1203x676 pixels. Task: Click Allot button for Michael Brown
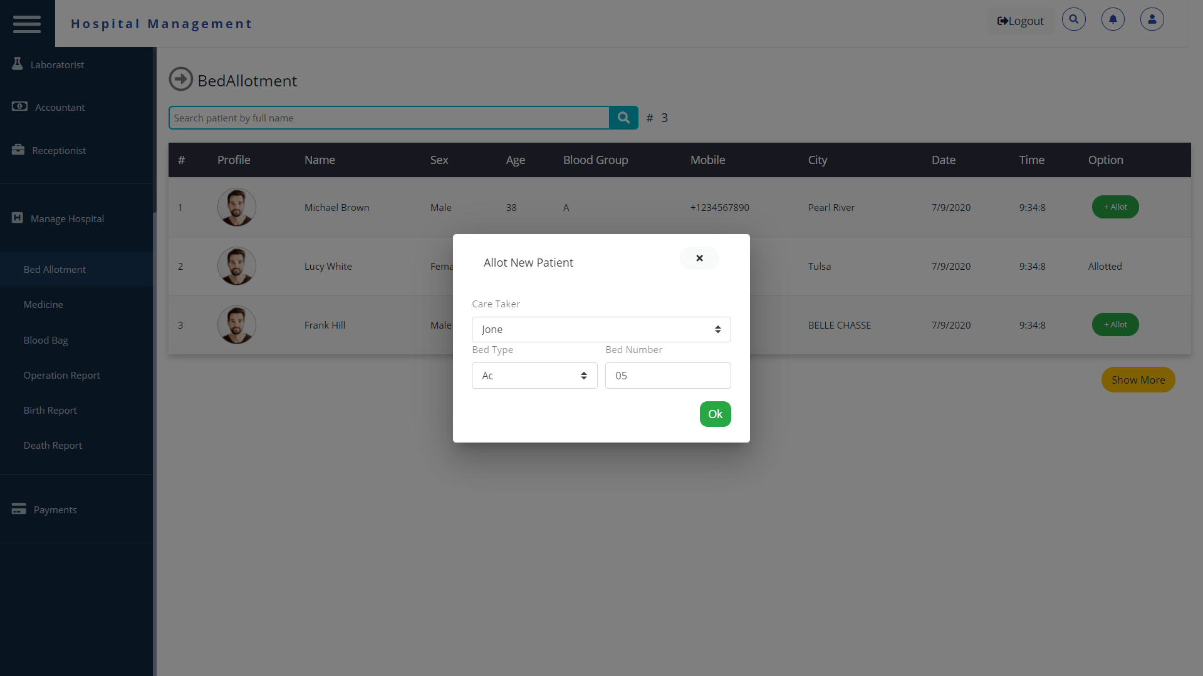click(1115, 207)
